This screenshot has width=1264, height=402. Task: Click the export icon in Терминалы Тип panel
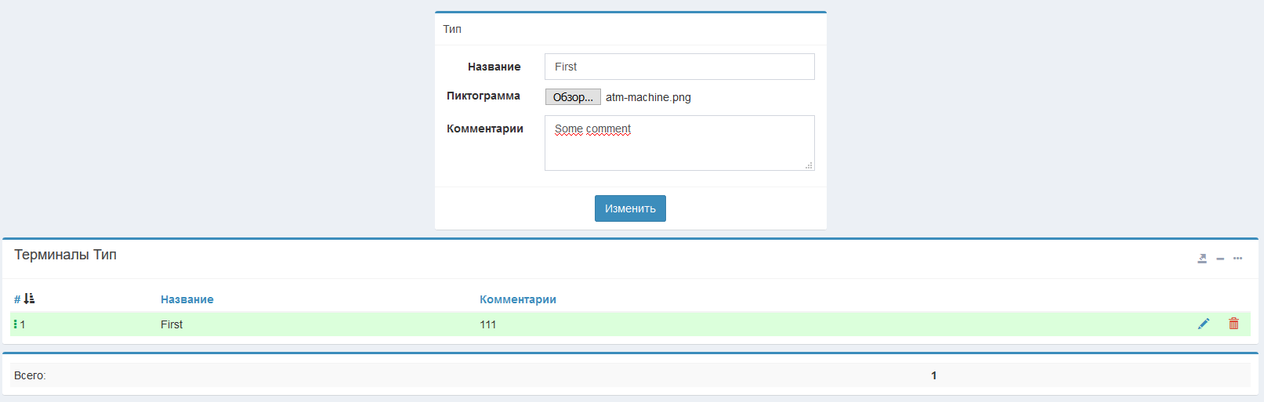click(1202, 259)
